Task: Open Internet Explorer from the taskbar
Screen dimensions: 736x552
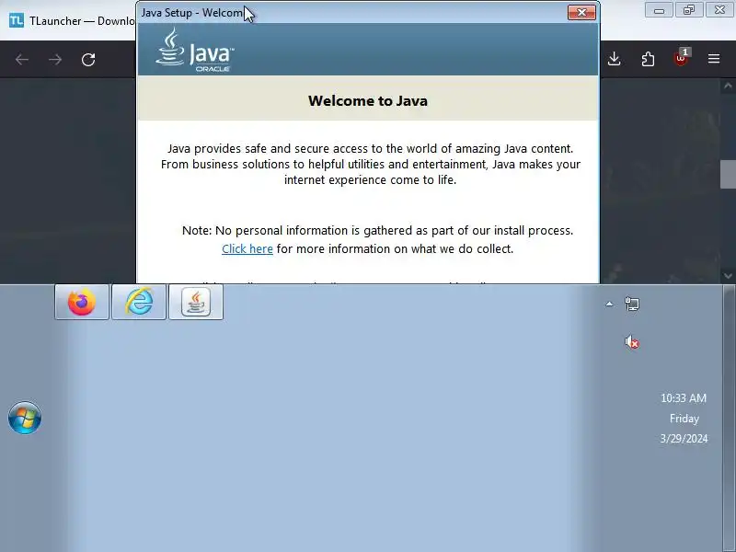Action: 139,302
